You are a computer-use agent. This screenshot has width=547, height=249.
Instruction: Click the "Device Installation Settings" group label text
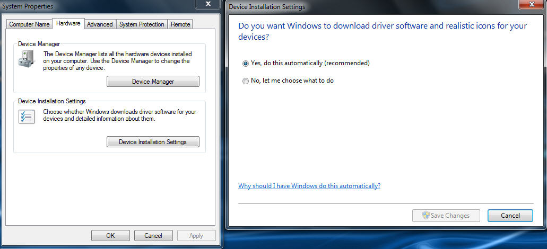pyautogui.click(x=52, y=101)
